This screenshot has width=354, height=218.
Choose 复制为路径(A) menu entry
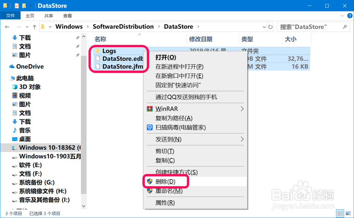pos(195,118)
